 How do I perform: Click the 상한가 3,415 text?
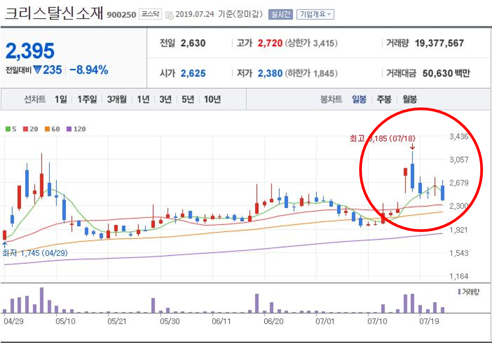(x=311, y=43)
